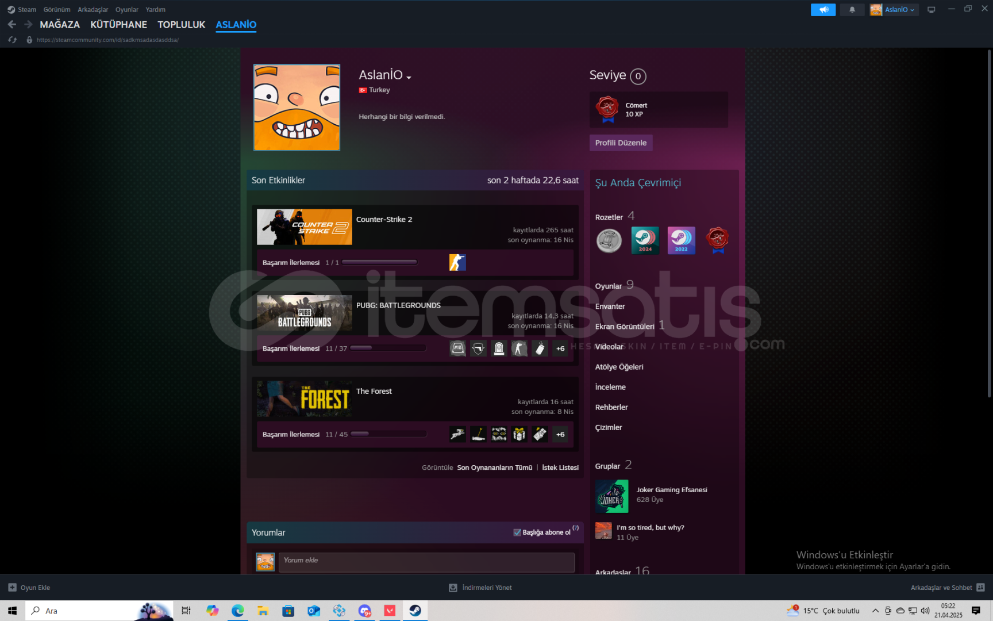Open Microsoft Edge from the taskbar
Image resolution: width=993 pixels, height=621 pixels.
coord(237,611)
